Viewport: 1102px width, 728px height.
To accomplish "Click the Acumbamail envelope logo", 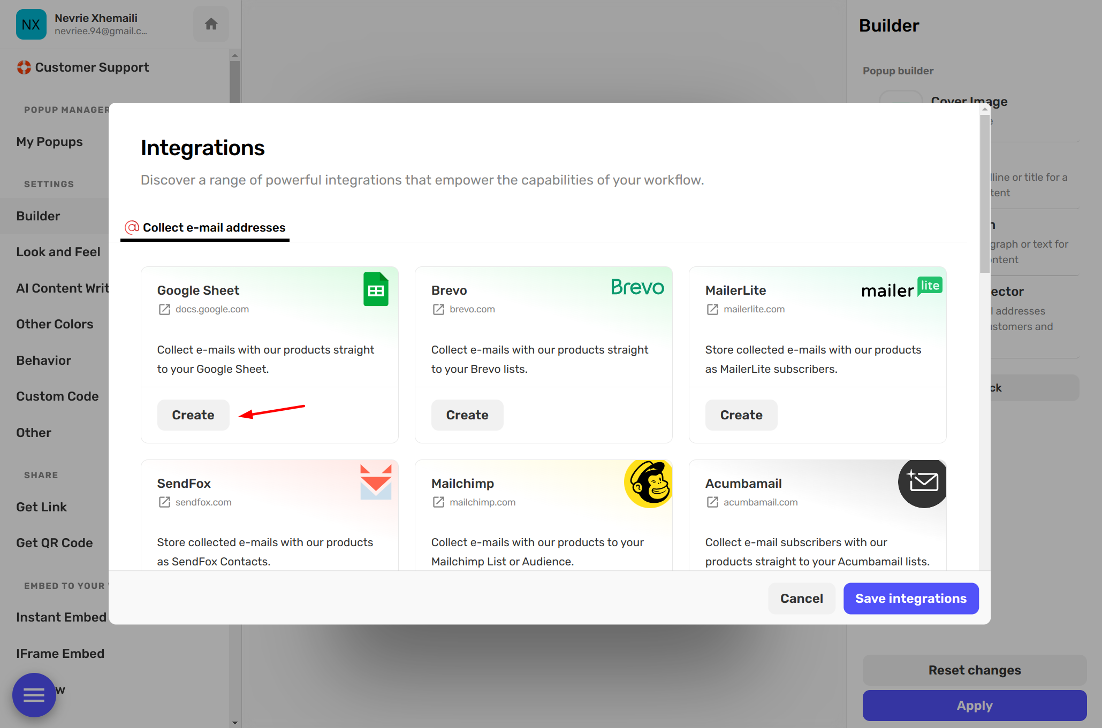I will coord(922,483).
